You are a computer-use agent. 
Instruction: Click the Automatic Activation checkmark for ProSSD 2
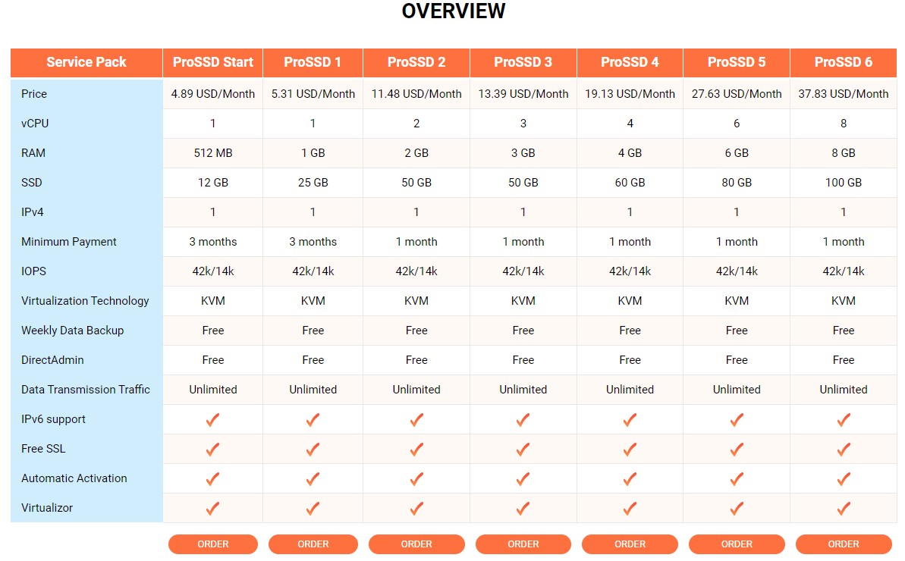416,478
